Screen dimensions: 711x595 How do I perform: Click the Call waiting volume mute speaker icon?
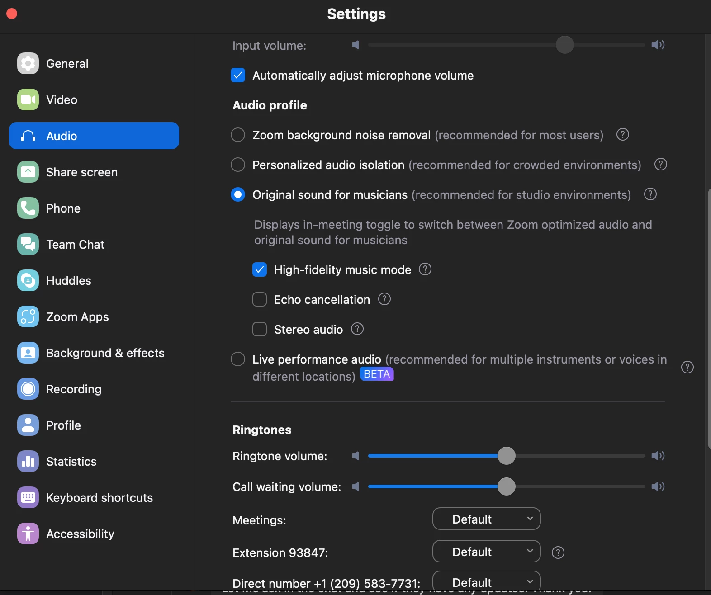tap(356, 486)
